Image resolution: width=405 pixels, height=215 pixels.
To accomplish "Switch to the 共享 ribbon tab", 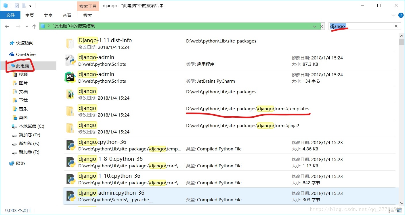I will coord(48,15).
